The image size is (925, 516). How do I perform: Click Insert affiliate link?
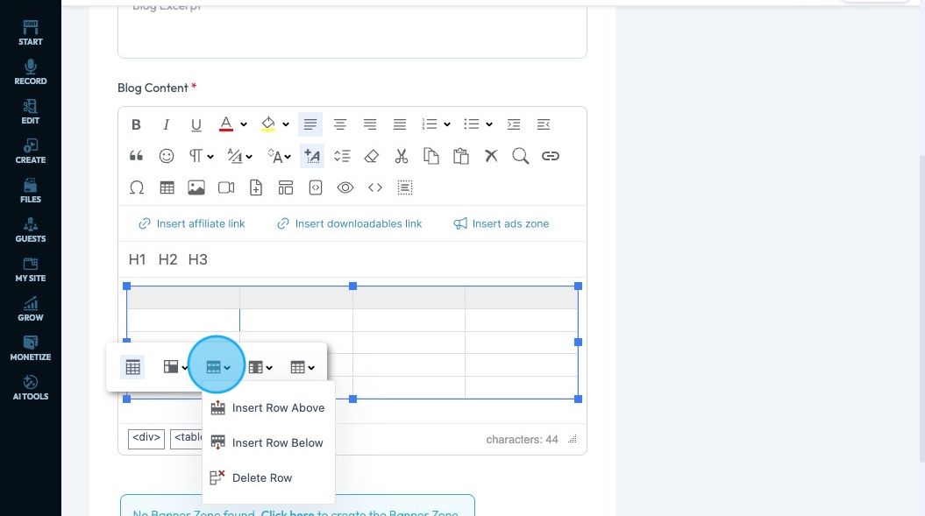tap(192, 223)
